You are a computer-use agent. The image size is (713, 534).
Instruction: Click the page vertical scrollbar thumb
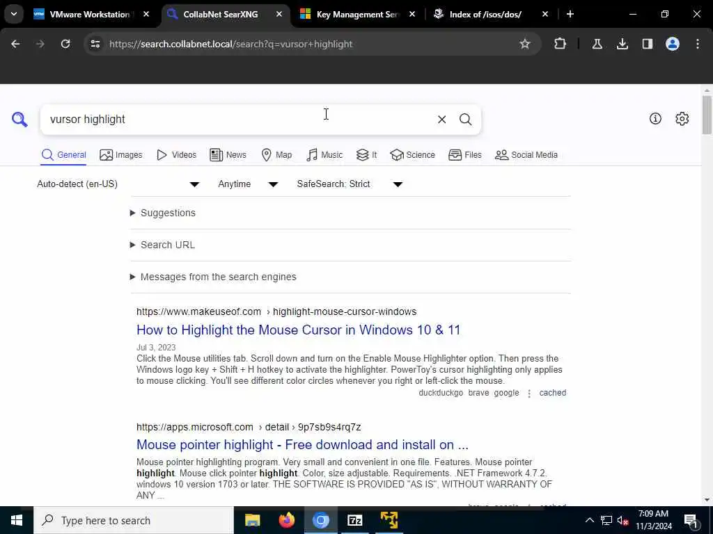706,115
